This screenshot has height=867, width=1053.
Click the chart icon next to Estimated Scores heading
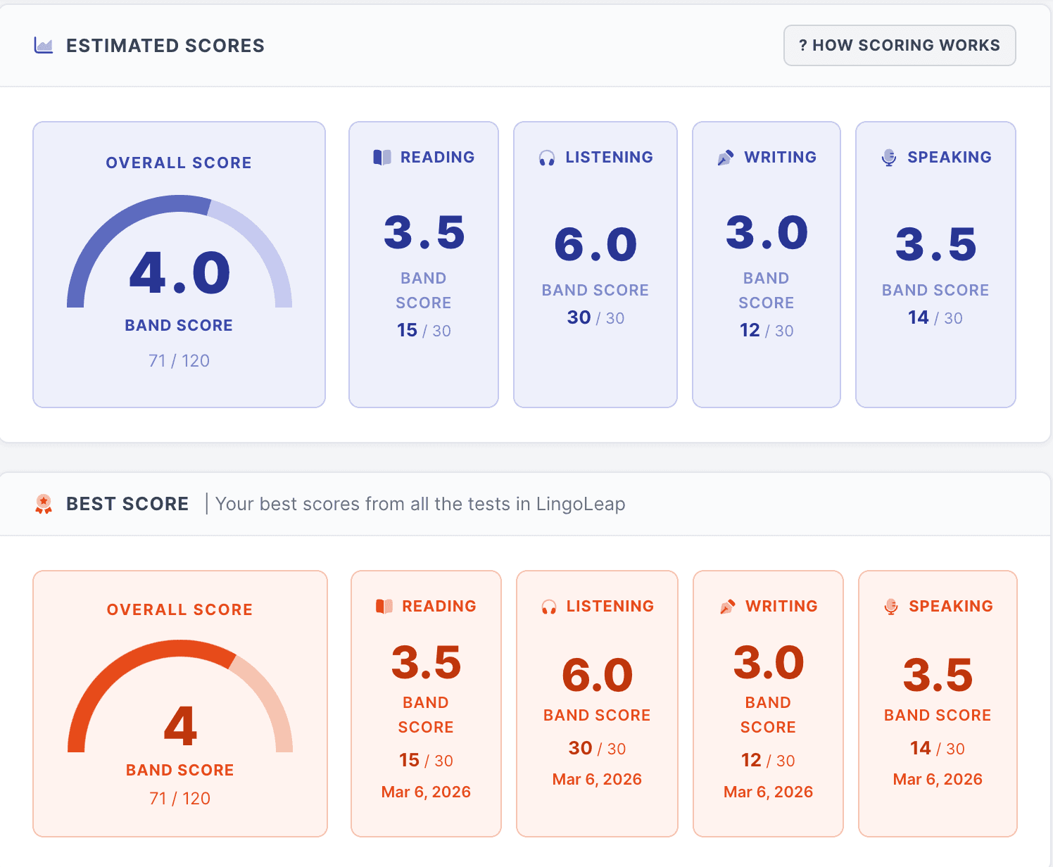(44, 44)
